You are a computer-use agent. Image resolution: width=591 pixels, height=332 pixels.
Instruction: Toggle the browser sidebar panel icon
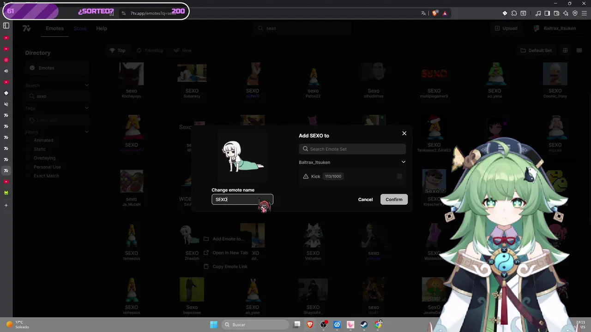(x=547, y=13)
